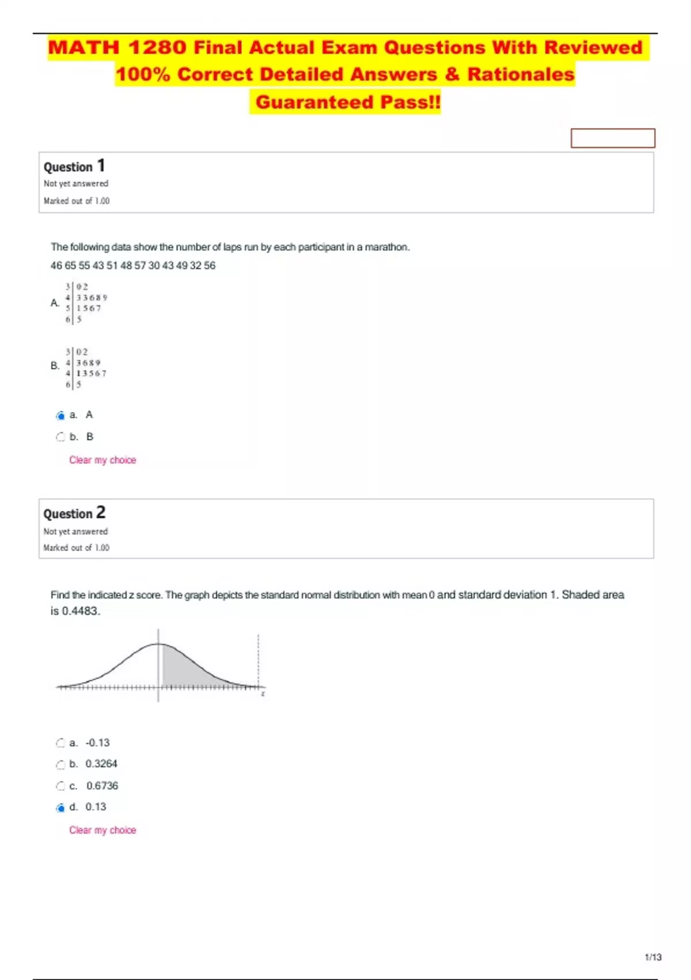Select answer a. -0.13 in Question 2
This screenshot has width=691, height=980.
[60, 742]
